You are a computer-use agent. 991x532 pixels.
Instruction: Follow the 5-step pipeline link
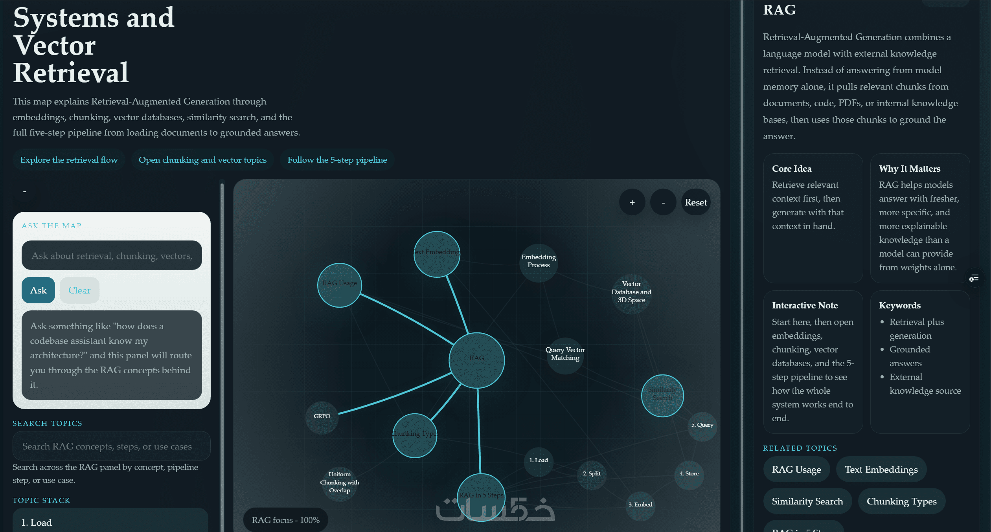[337, 160]
